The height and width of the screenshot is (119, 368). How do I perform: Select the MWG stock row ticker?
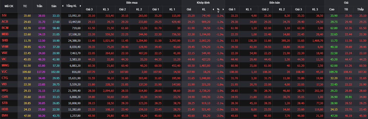5,65
